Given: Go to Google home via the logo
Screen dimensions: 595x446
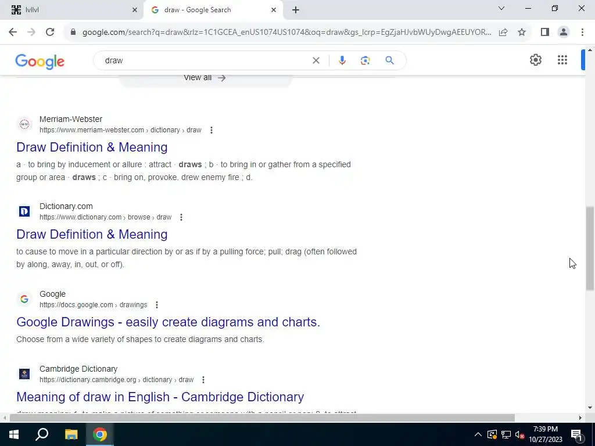Looking at the screenshot, I should coord(40,62).
